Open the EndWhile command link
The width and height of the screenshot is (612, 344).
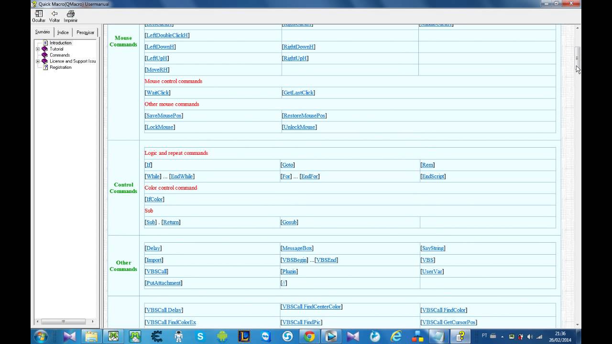pyautogui.click(x=182, y=176)
